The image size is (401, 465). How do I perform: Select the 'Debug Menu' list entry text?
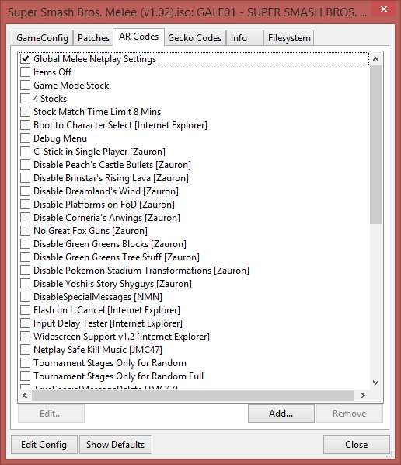[x=60, y=138]
